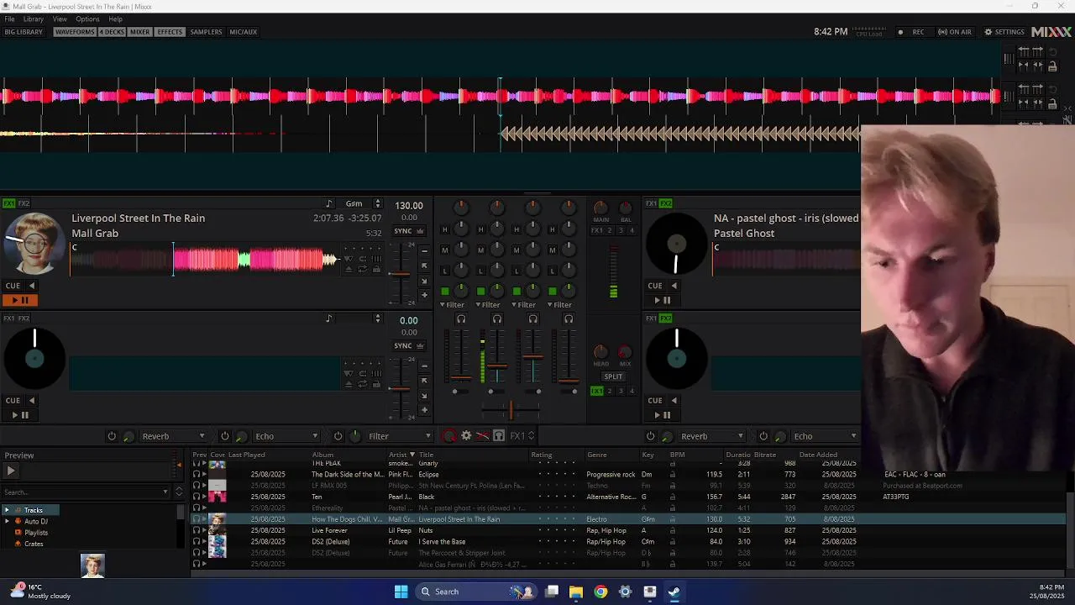The width and height of the screenshot is (1075, 605).
Task: Click the crossfader slider
Action: pyautogui.click(x=511, y=410)
